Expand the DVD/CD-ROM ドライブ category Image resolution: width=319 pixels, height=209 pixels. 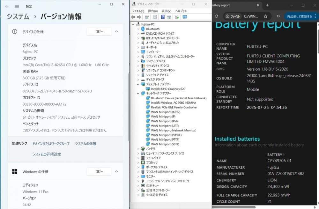[138, 33]
